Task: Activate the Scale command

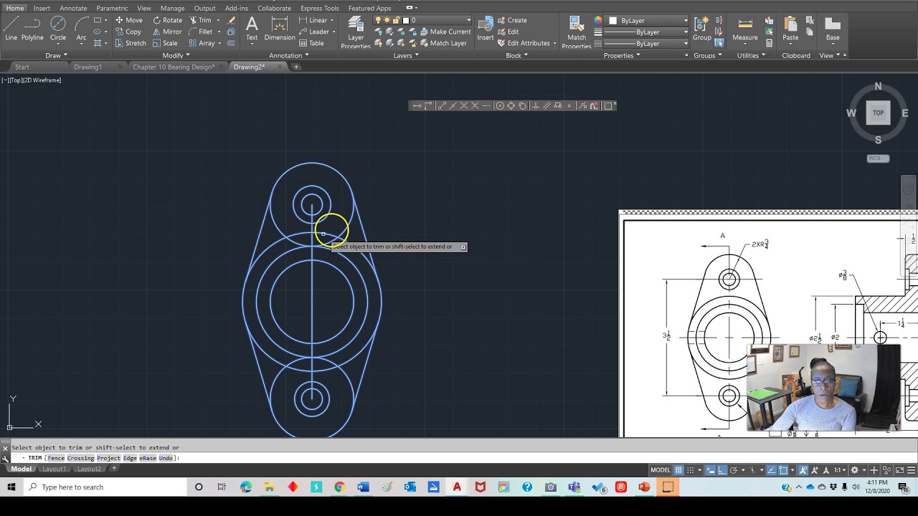Action: click(164, 43)
